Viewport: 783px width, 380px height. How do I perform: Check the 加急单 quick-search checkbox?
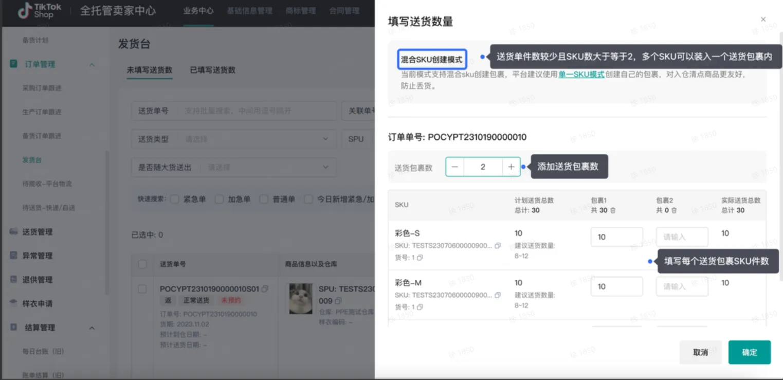pos(220,199)
